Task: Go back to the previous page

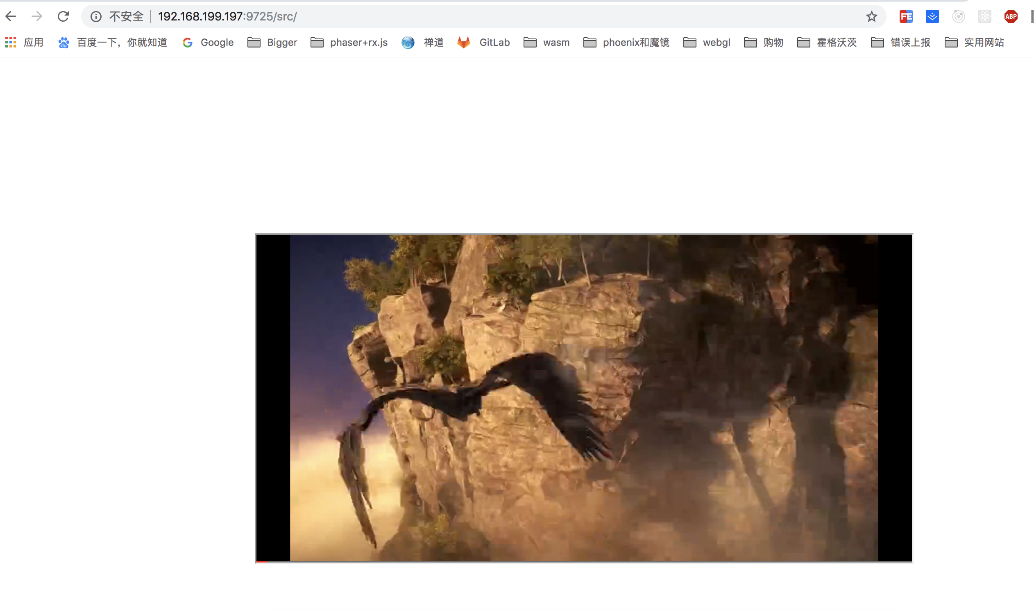Action: click(11, 16)
